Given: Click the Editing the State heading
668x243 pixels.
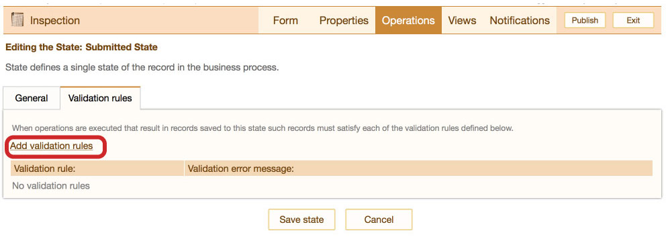Looking at the screenshot, I should [x=81, y=47].
